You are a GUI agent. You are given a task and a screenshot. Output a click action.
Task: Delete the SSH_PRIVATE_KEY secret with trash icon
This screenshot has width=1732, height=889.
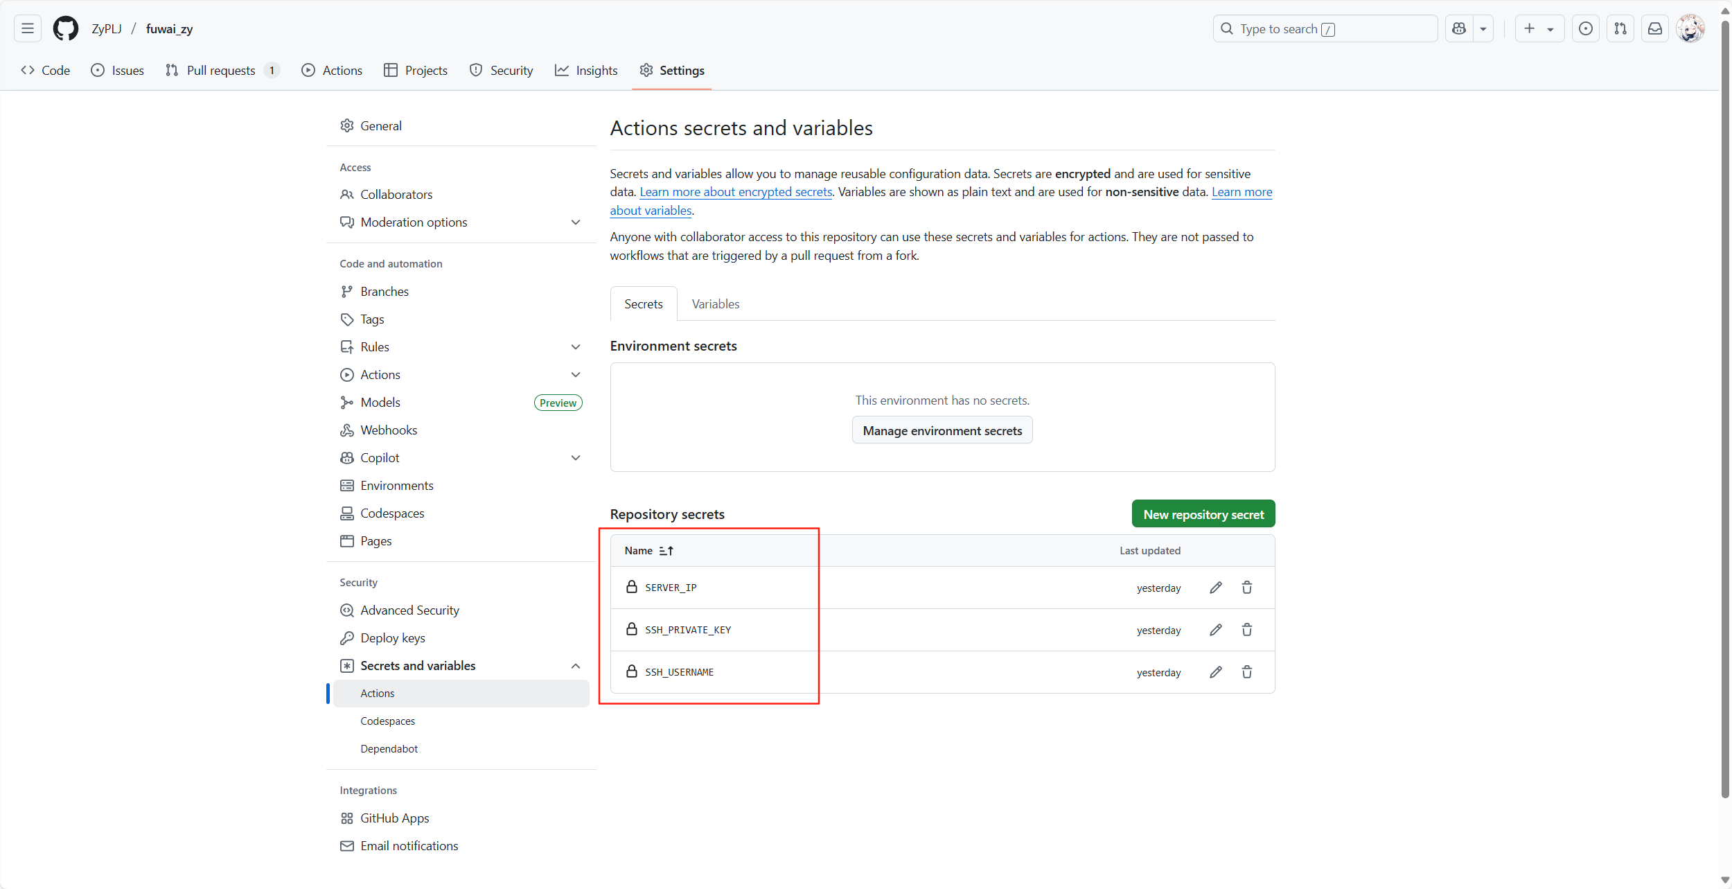click(1246, 630)
